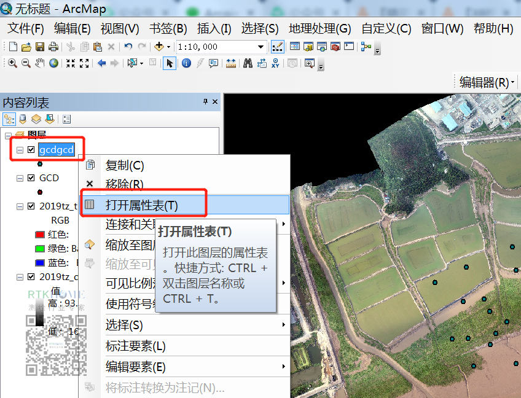Choose 打开属性表(T) from context menu
This screenshot has width=521, height=398.
coord(142,205)
